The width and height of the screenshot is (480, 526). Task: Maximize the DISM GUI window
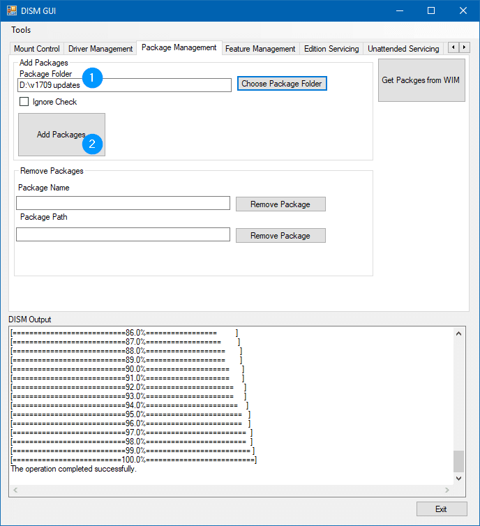point(431,10)
